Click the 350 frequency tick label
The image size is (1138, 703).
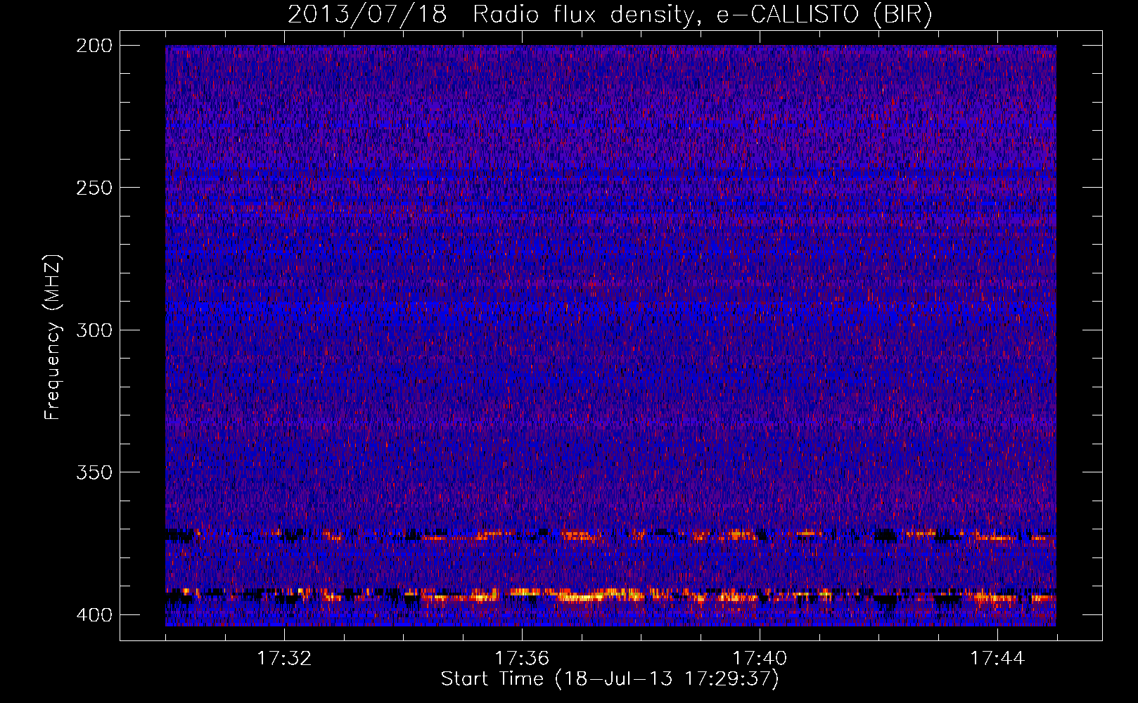tap(94, 472)
